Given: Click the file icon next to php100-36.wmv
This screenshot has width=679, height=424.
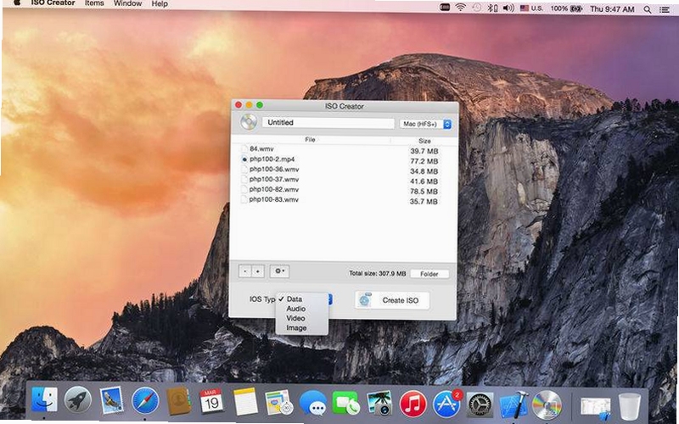Looking at the screenshot, I should pos(244,169).
